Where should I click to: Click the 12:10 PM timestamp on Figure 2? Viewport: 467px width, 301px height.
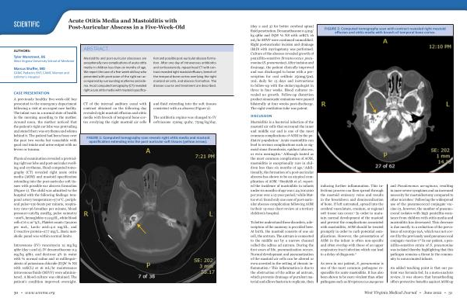coord(440,47)
